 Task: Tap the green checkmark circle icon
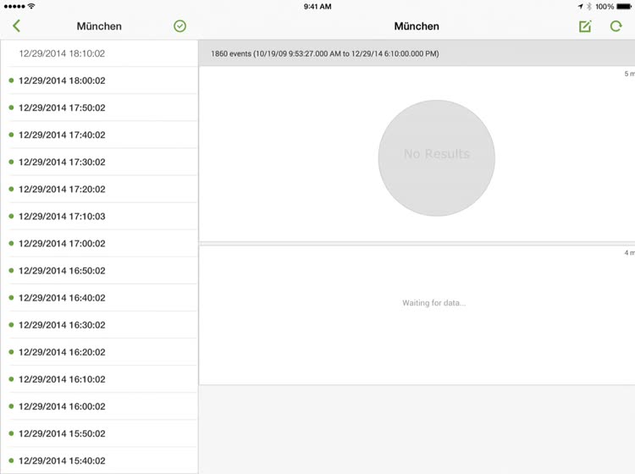[179, 26]
